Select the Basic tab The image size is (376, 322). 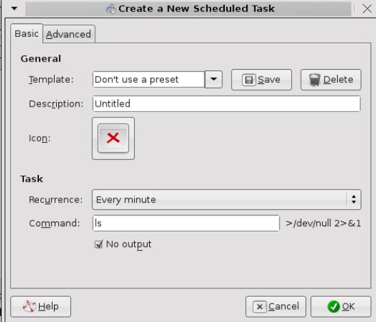coord(27,33)
